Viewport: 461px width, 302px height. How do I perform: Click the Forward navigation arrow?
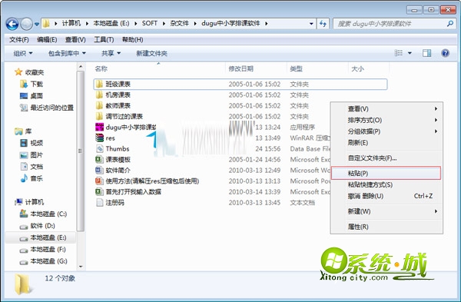click(x=26, y=24)
